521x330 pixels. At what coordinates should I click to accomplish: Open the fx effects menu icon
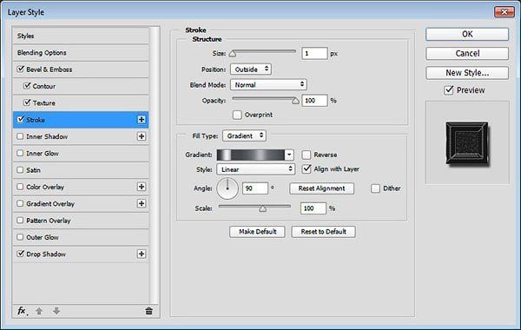point(22,311)
